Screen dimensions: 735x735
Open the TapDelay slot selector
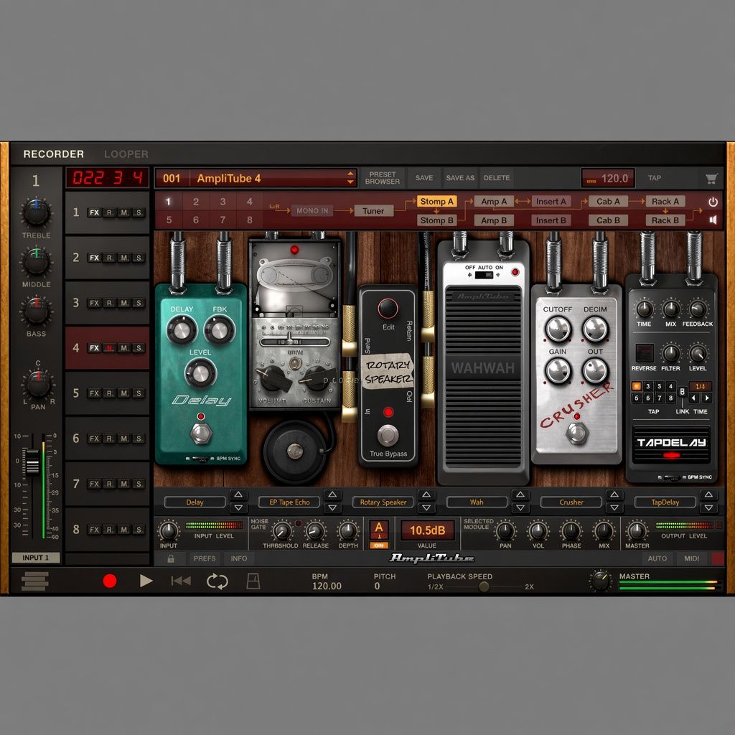665,502
